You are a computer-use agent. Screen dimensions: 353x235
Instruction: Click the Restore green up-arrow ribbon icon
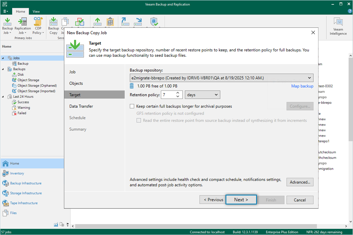click(98, 22)
